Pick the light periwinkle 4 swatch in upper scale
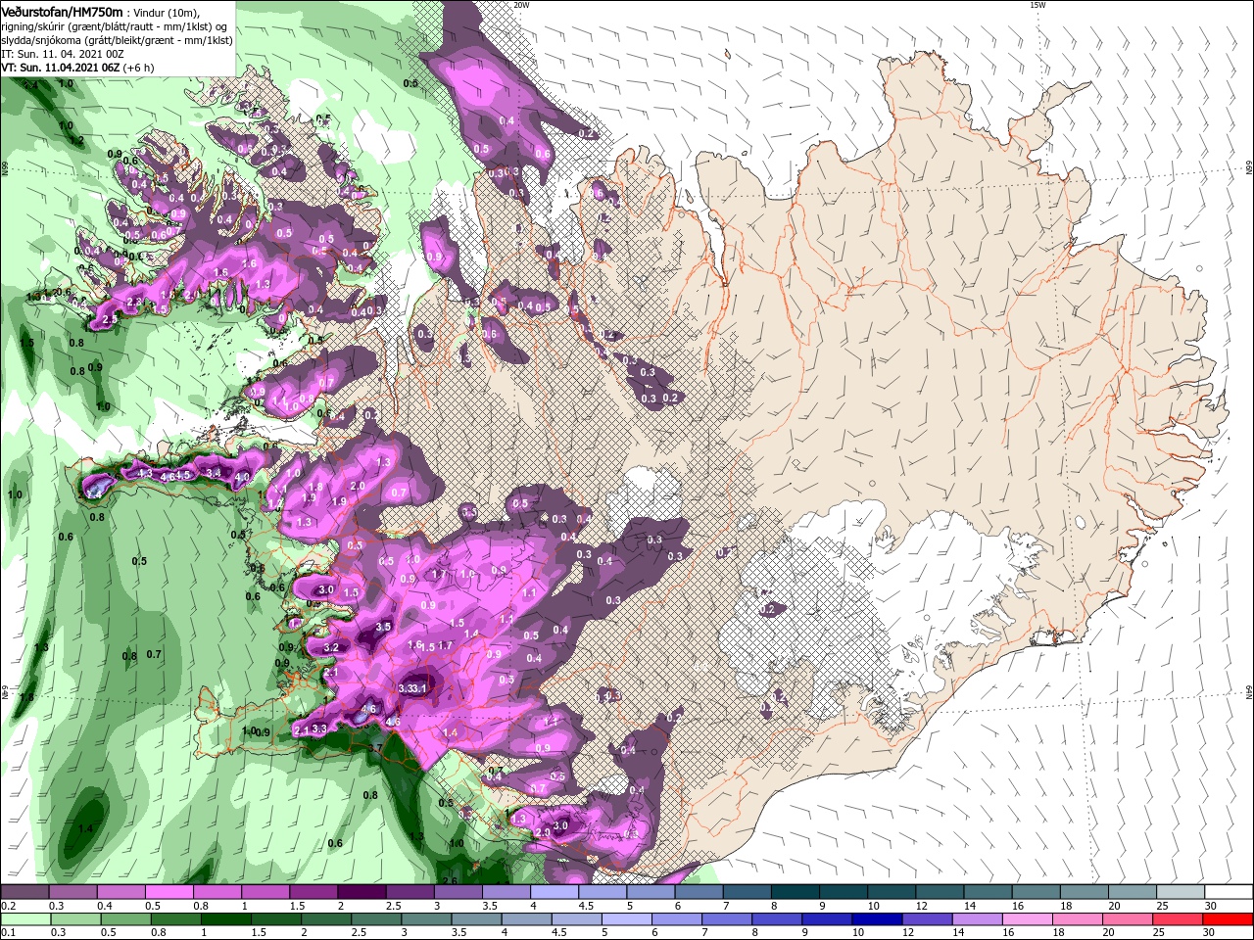Viewport: 1254px width, 940px height. click(554, 892)
